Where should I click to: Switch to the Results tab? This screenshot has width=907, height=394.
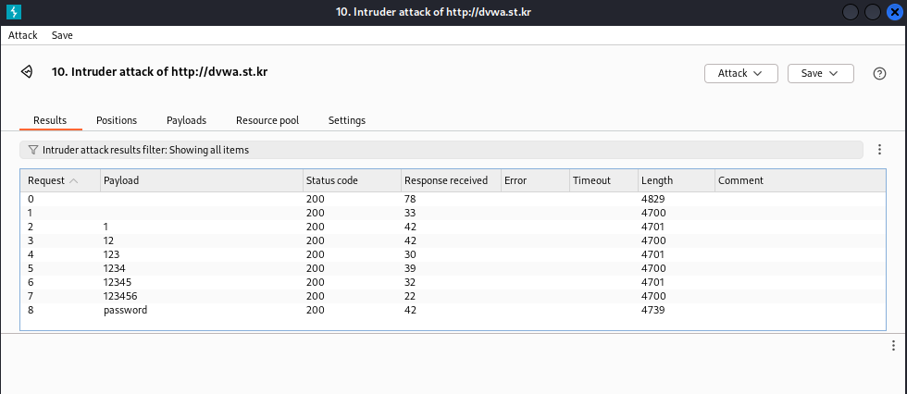[x=50, y=120]
